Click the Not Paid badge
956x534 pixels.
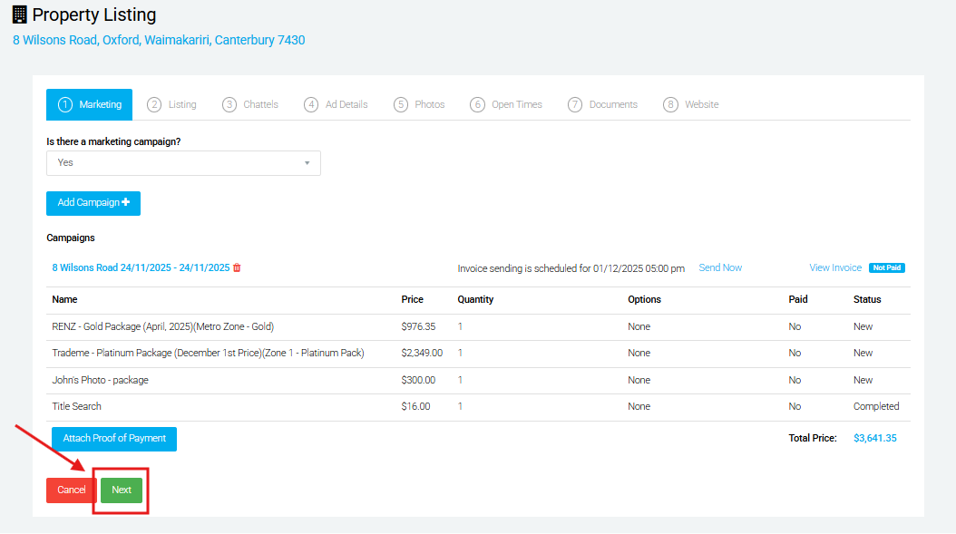click(x=886, y=267)
